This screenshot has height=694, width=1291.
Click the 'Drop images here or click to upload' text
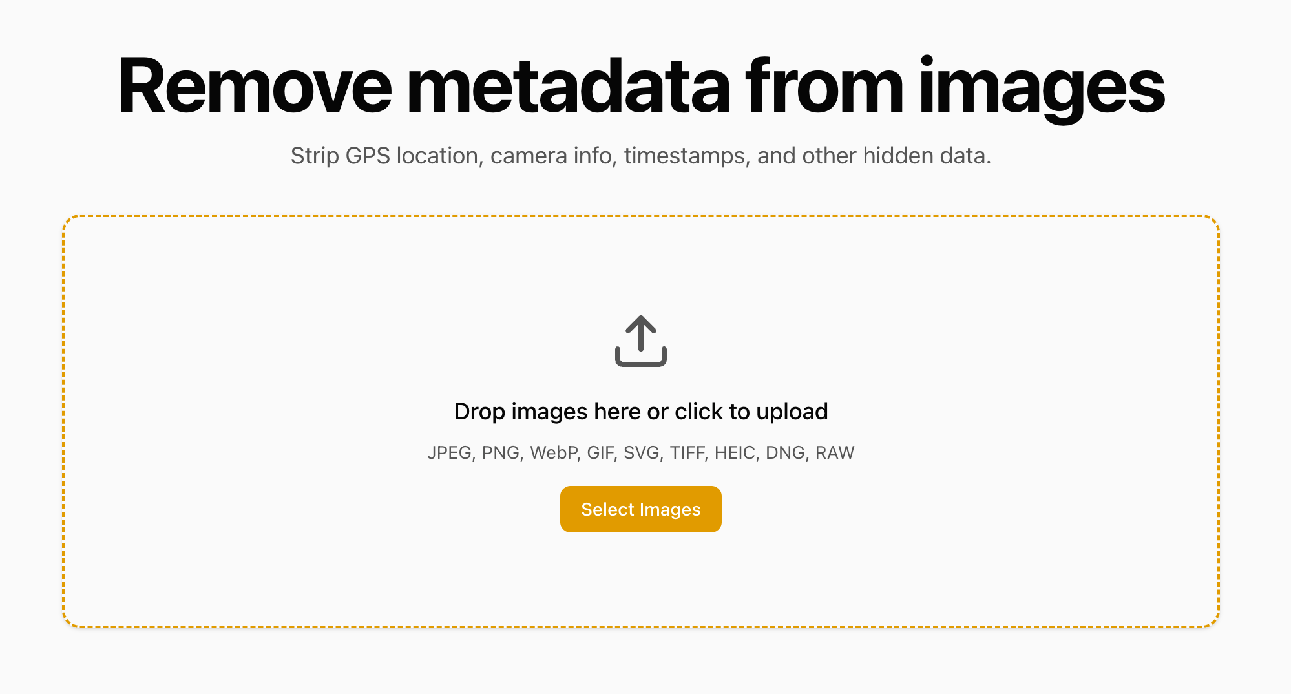640,412
